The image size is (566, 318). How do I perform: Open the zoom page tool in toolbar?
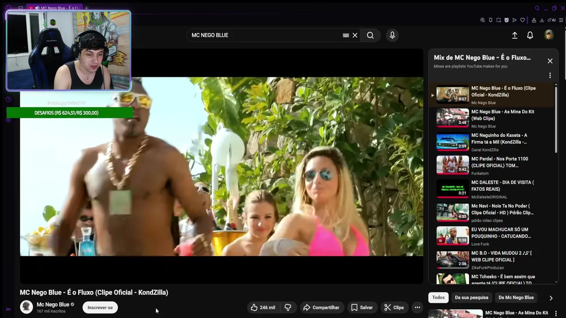click(482, 20)
